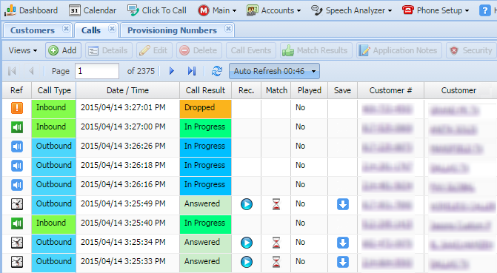497x273 pixels.
Task: Click the orange dropped-call alert icon
Action: [x=17, y=108]
